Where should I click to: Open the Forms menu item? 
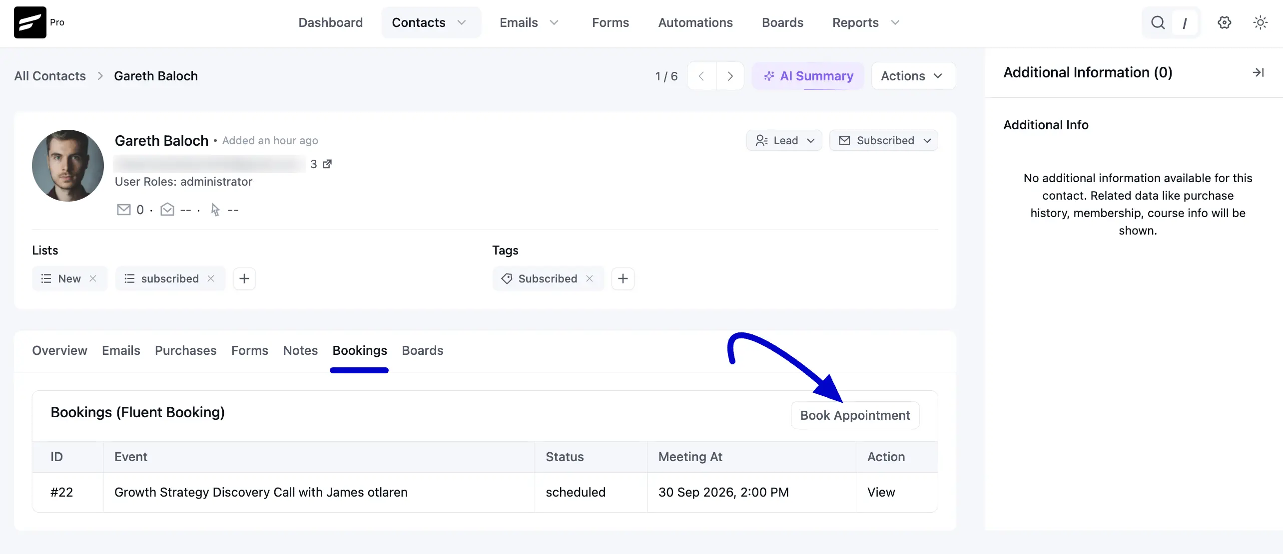pyautogui.click(x=611, y=22)
